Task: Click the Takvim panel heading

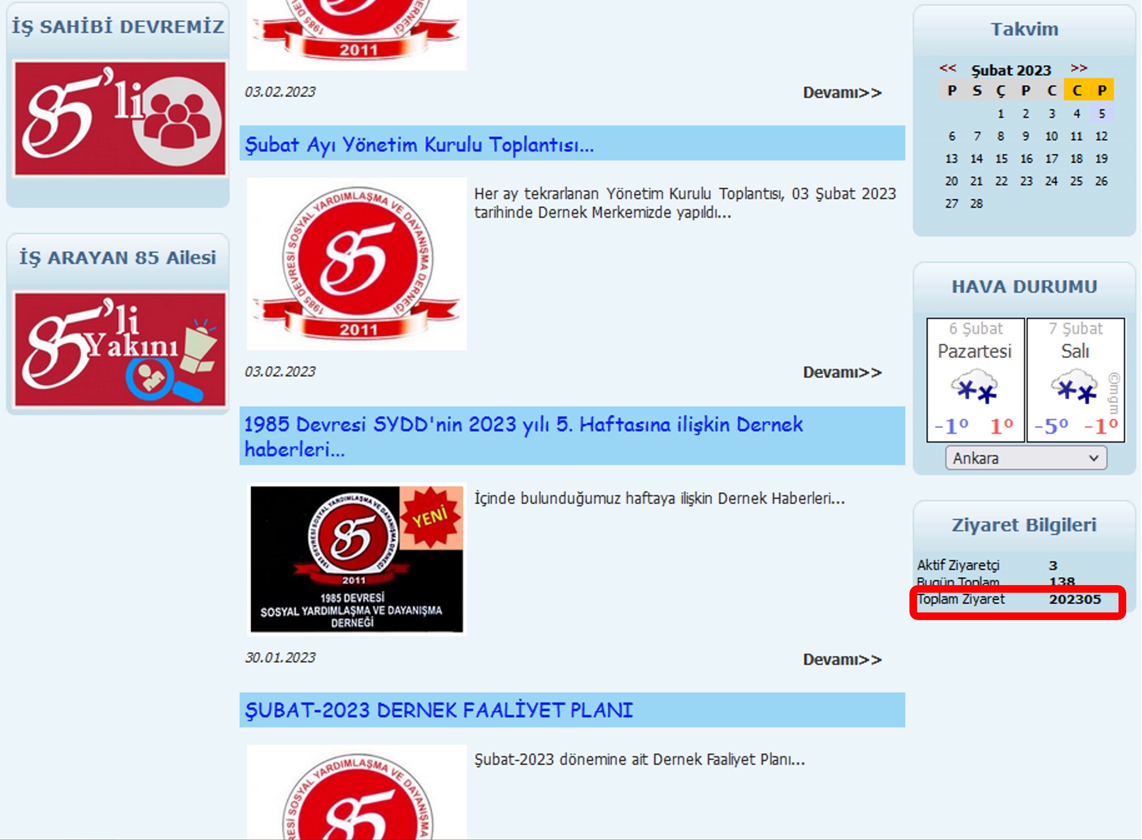Action: point(1025,29)
